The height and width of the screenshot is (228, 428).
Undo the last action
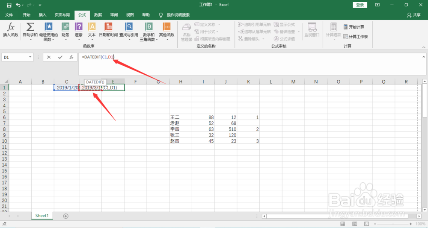tap(18, 5)
